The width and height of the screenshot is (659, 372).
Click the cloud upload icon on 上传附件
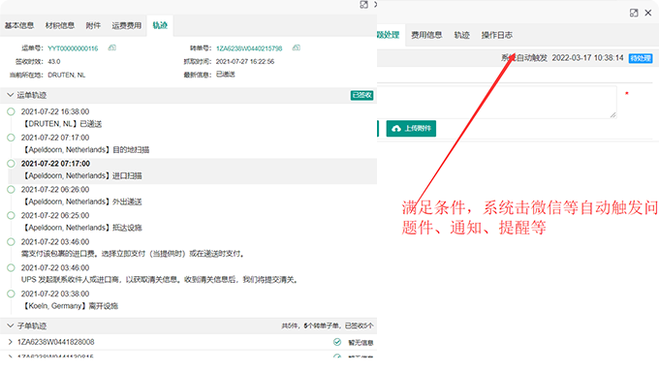pos(396,129)
